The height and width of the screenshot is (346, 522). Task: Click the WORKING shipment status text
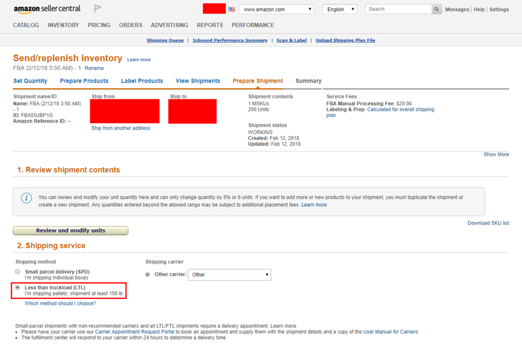pyautogui.click(x=260, y=132)
